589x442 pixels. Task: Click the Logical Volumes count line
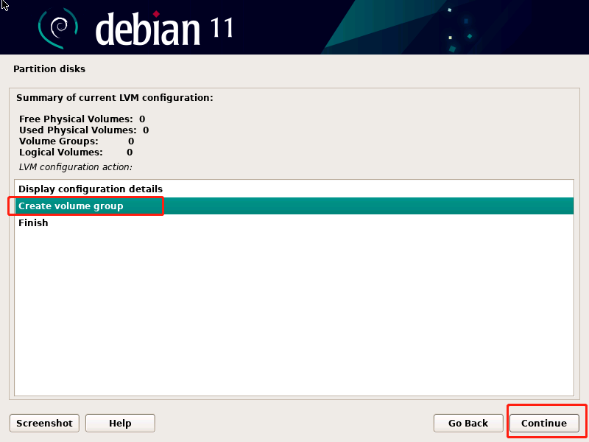pos(76,152)
